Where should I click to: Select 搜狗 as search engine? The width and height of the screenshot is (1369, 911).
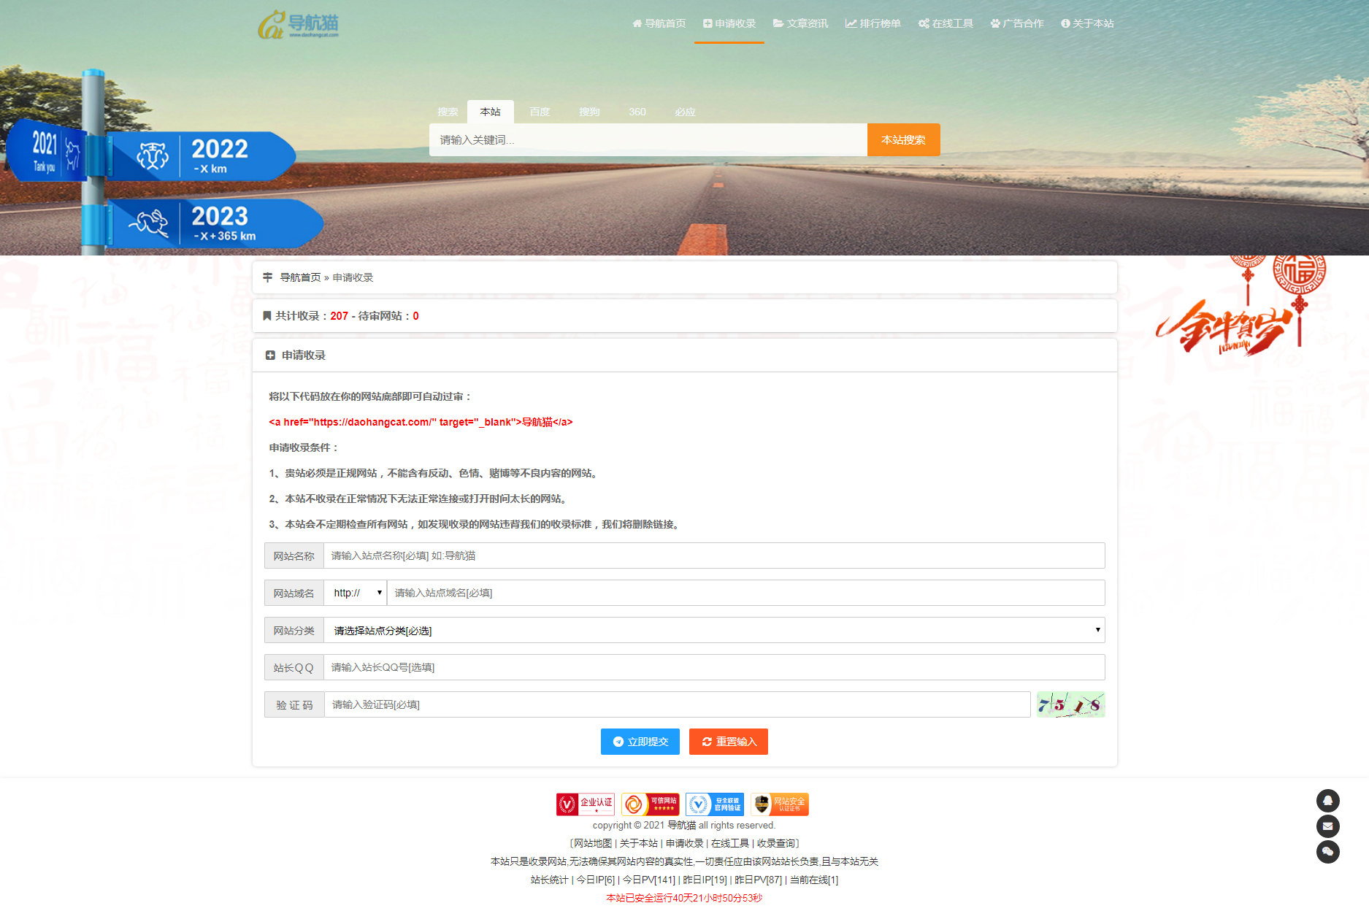tap(588, 112)
